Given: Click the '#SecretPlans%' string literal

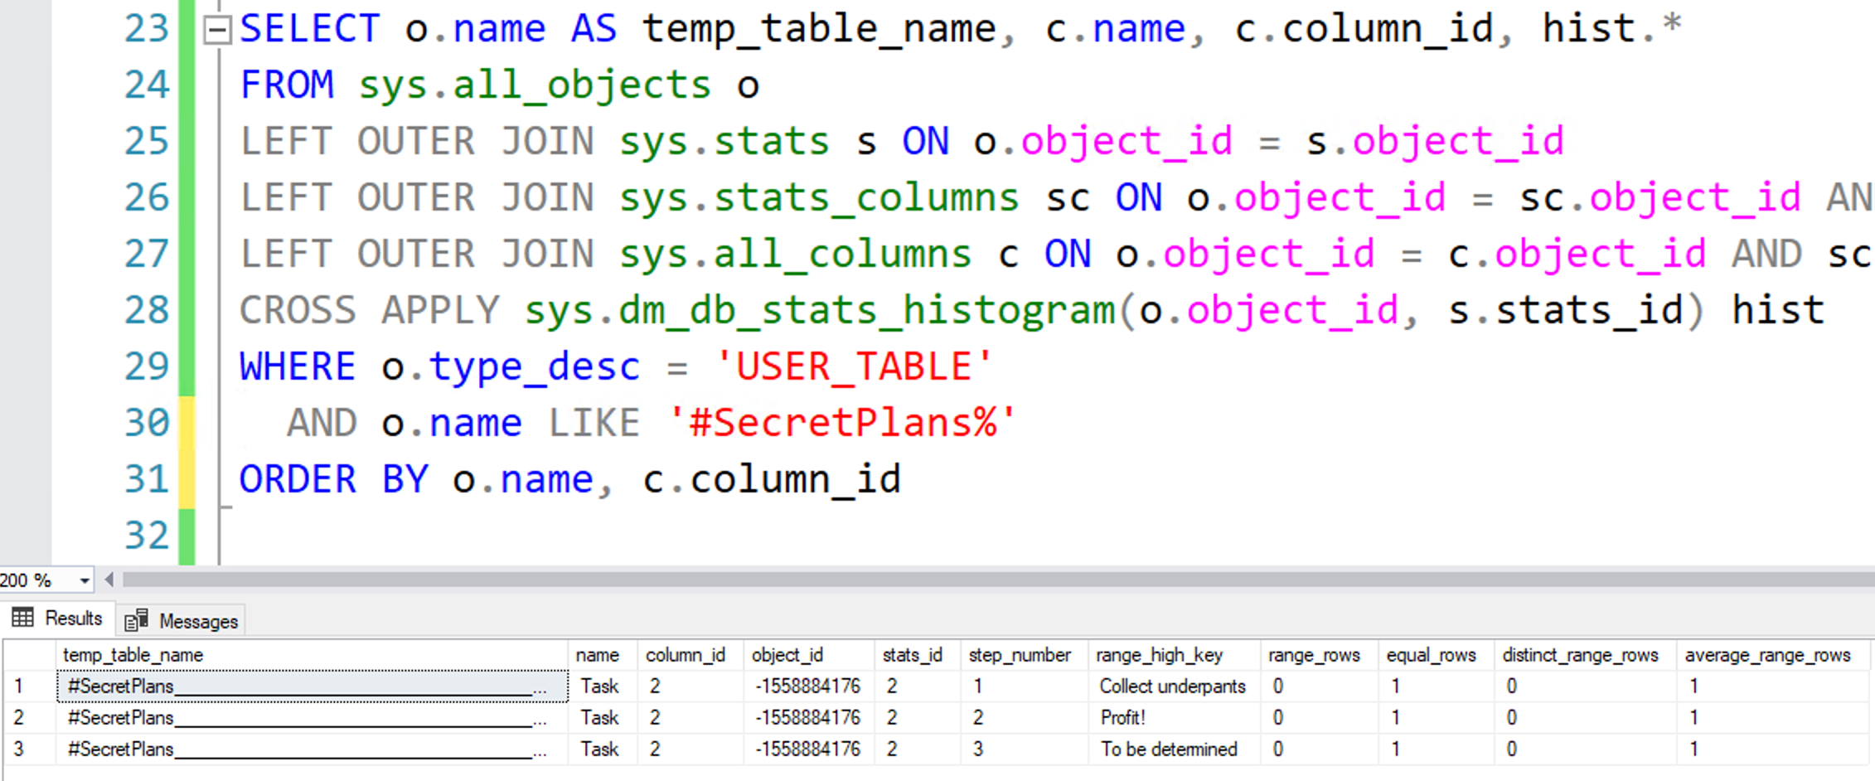Looking at the screenshot, I should 842,423.
